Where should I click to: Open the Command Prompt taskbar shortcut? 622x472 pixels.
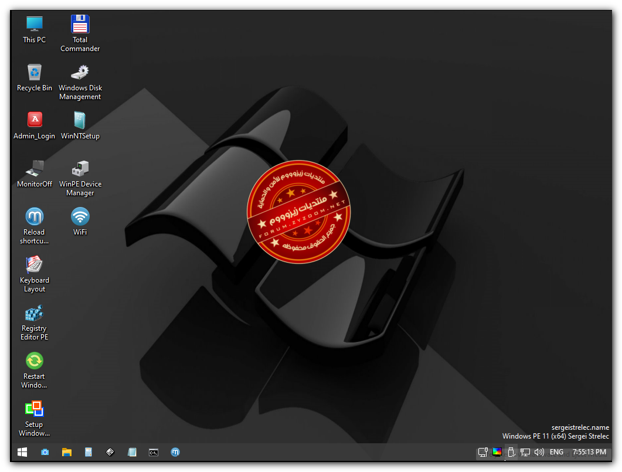(153, 452)
